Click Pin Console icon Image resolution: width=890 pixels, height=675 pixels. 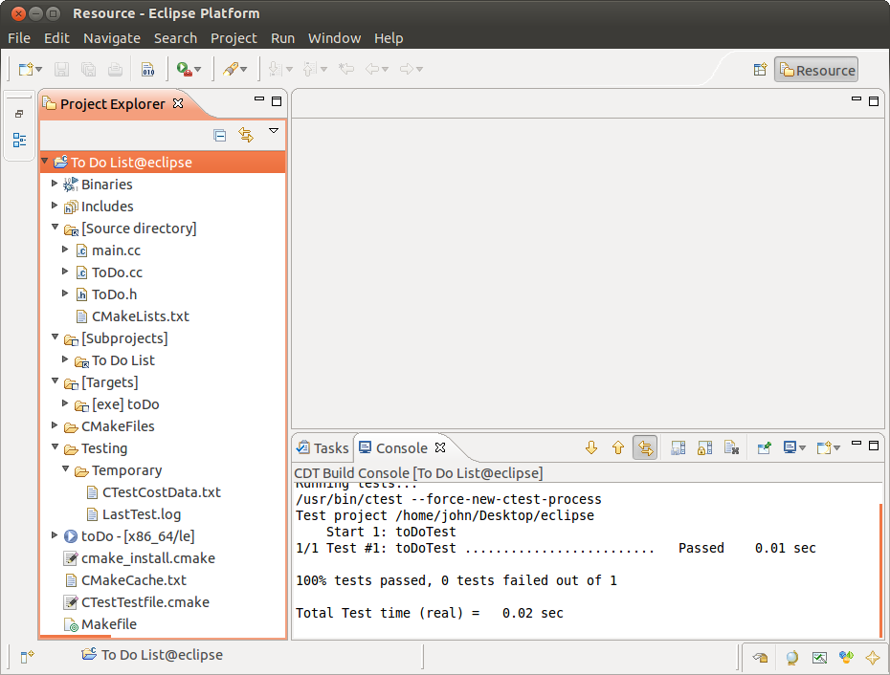click(x=765, y=448)
